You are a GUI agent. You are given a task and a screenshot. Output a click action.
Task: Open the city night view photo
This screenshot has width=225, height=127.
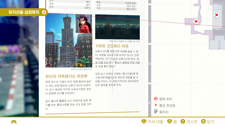pyautogui.click(x=117, y=27)
